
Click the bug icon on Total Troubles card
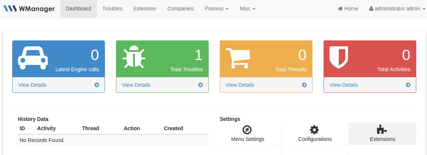click(x=134, y=57)
